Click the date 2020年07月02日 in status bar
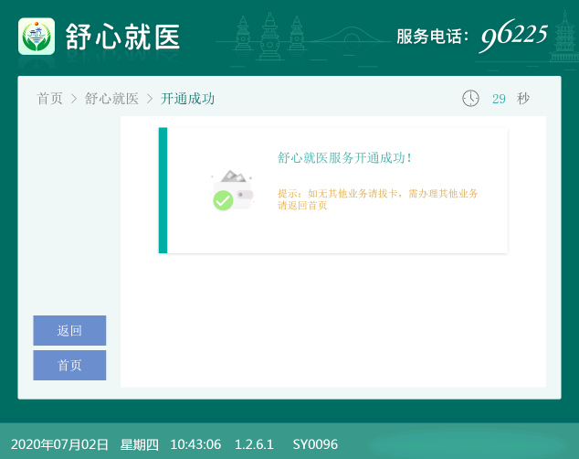 (59, 444)
